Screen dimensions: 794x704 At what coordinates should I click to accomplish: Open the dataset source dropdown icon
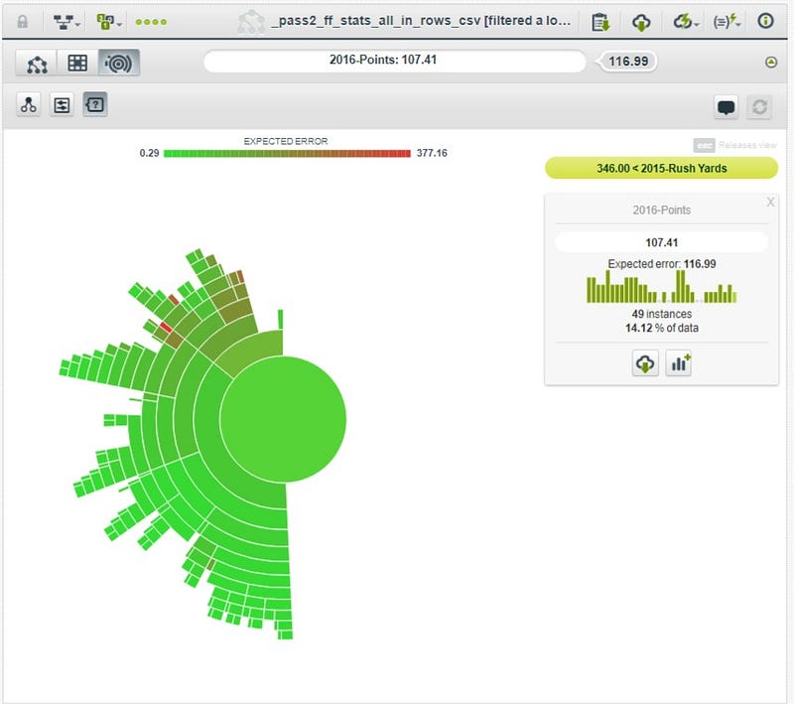(109, 22)
